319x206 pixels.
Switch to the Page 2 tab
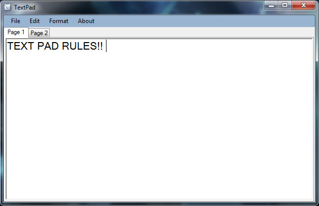tap(39, 33)
